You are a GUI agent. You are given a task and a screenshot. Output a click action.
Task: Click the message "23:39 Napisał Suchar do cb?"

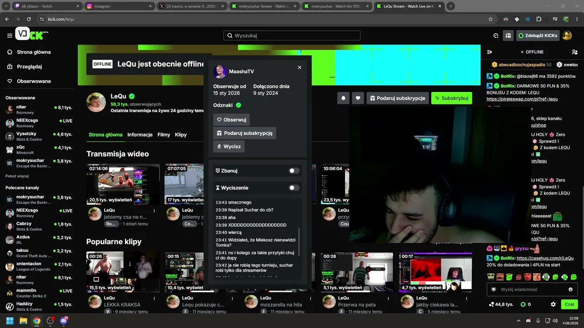point(245,210)
